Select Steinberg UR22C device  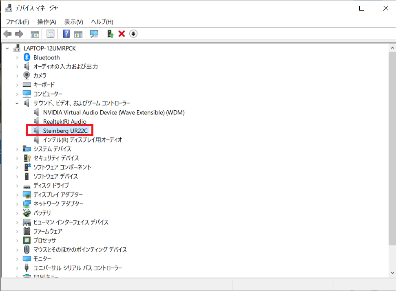65,131
